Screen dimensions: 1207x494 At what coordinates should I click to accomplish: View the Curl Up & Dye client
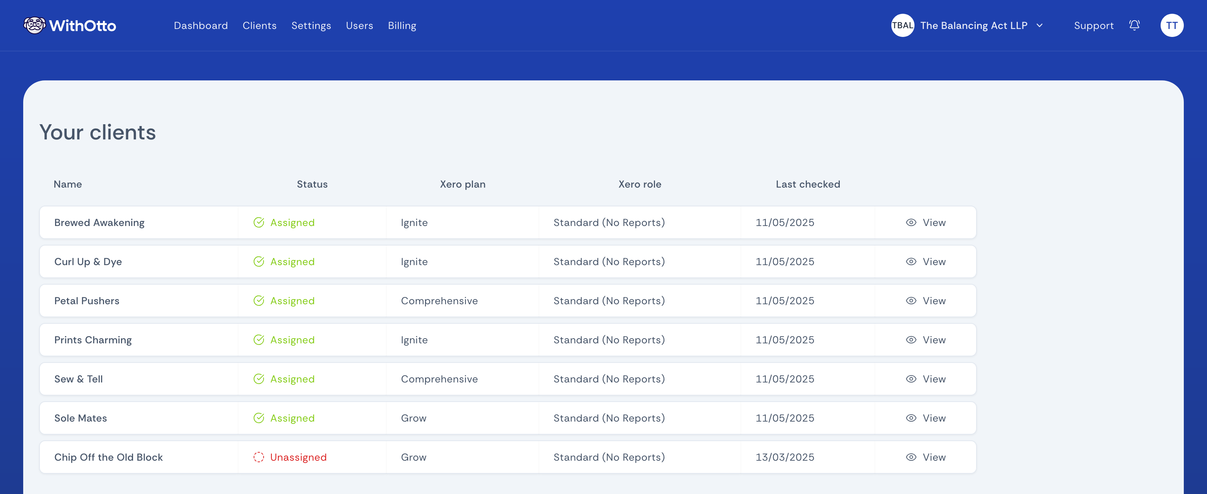925,262
